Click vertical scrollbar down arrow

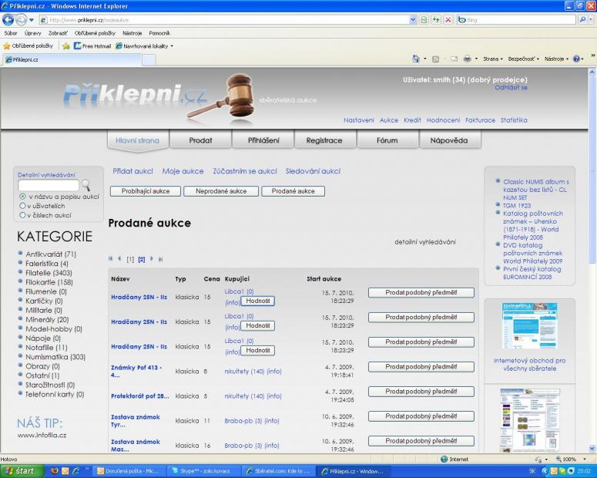point(592,448)
